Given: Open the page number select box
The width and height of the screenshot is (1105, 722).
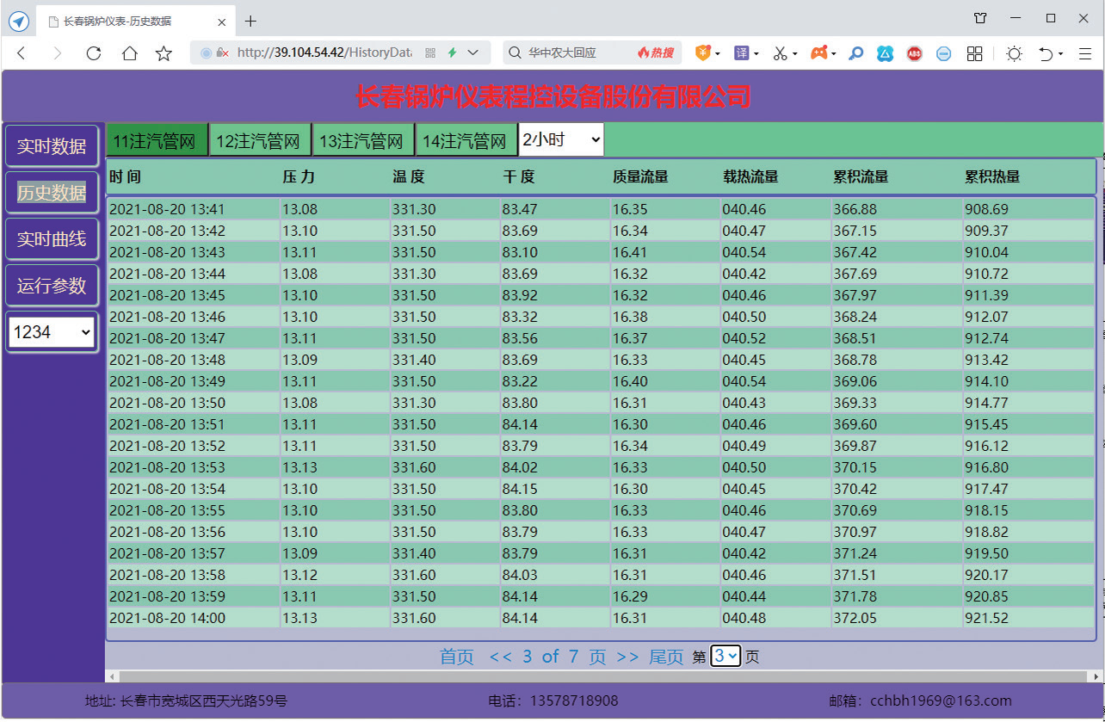Looking at the screenshot, I should 725,657.
